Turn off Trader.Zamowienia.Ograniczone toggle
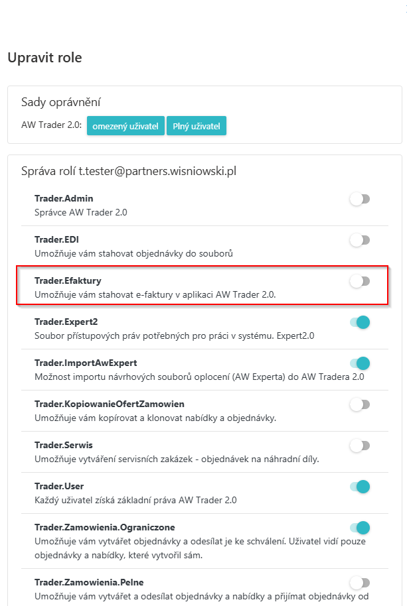407x606 pixels. click(x=359, y=528)
